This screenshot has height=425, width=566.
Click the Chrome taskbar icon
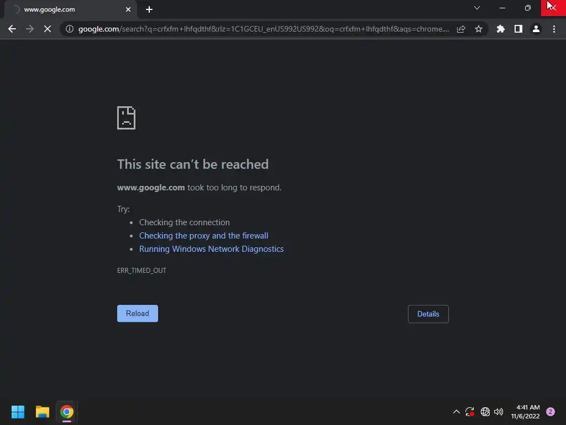(67, 412)
